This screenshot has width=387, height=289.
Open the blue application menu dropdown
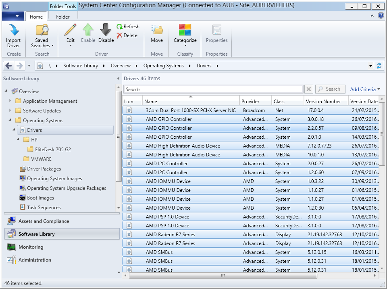tap(13, 16)
